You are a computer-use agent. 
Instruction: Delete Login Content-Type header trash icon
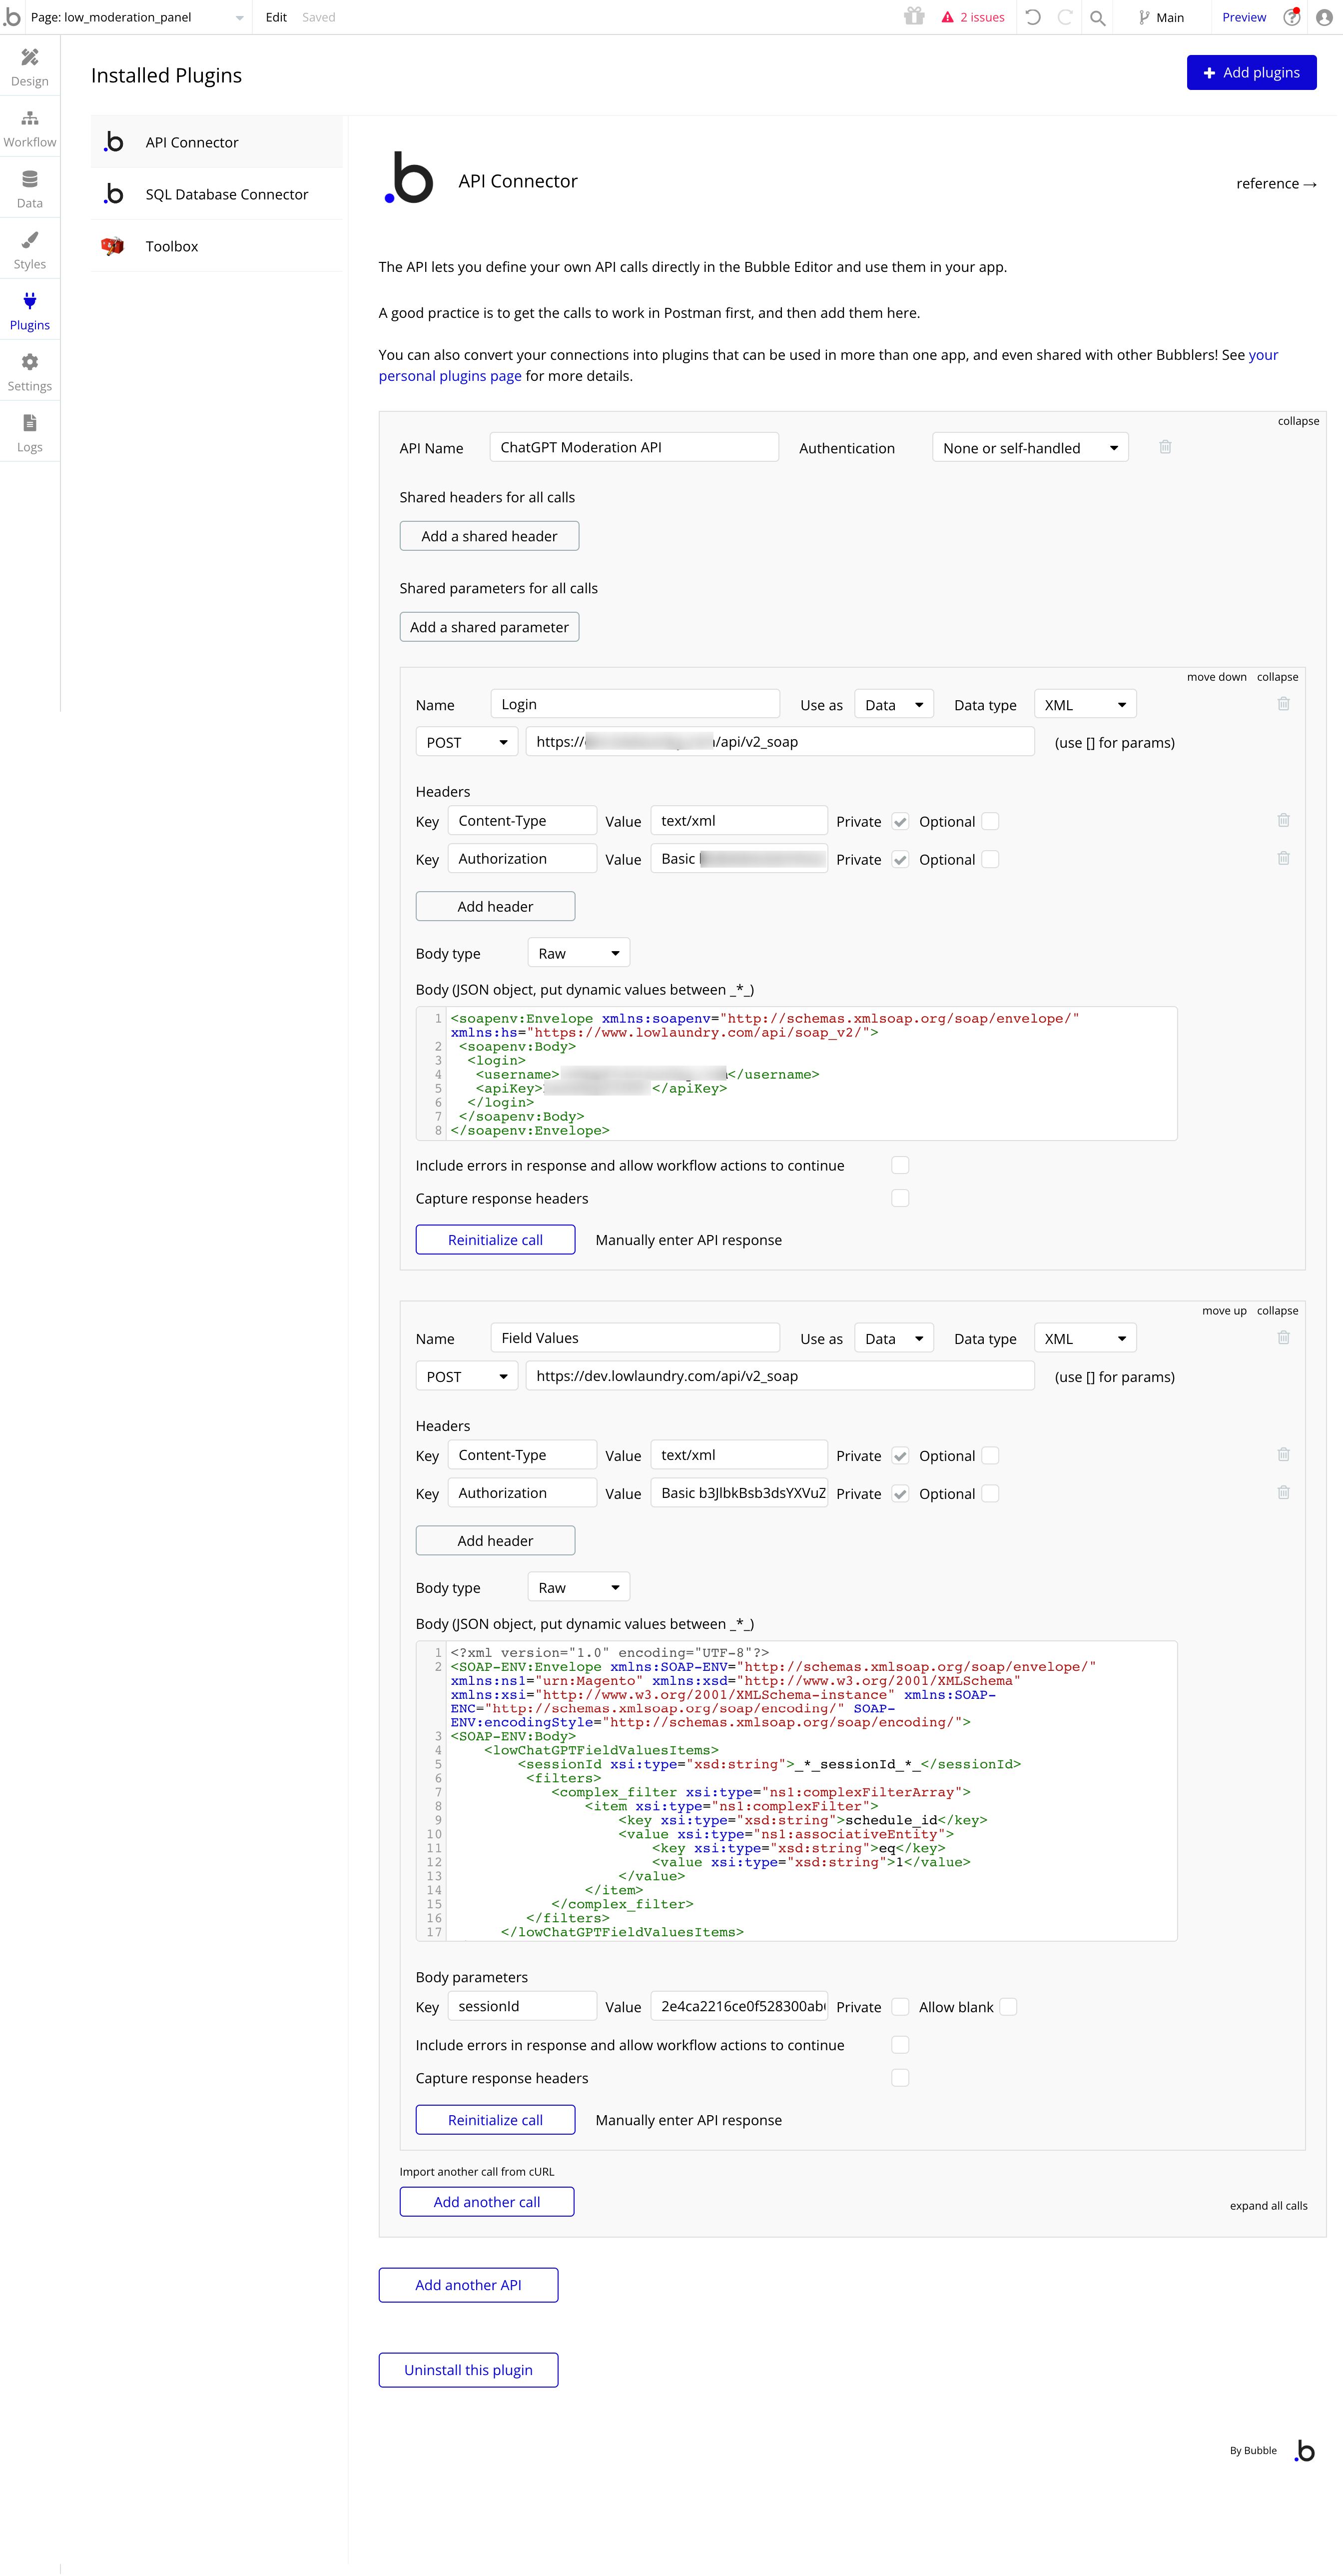click(1283, 820)
